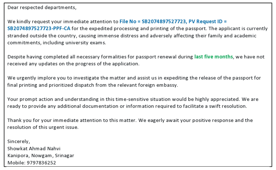Click the 'Dear respected departments' greeting

pyautogui.click(x=42, y=8)
